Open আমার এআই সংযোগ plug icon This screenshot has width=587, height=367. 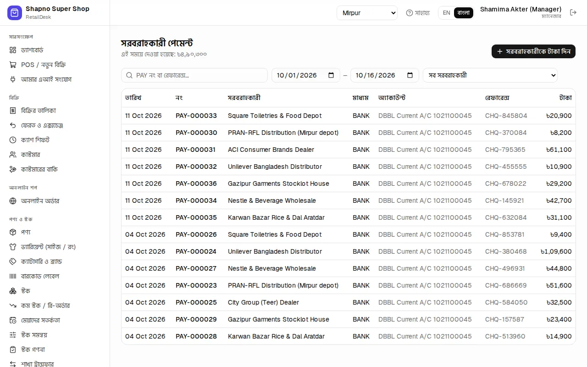[13, 79]
